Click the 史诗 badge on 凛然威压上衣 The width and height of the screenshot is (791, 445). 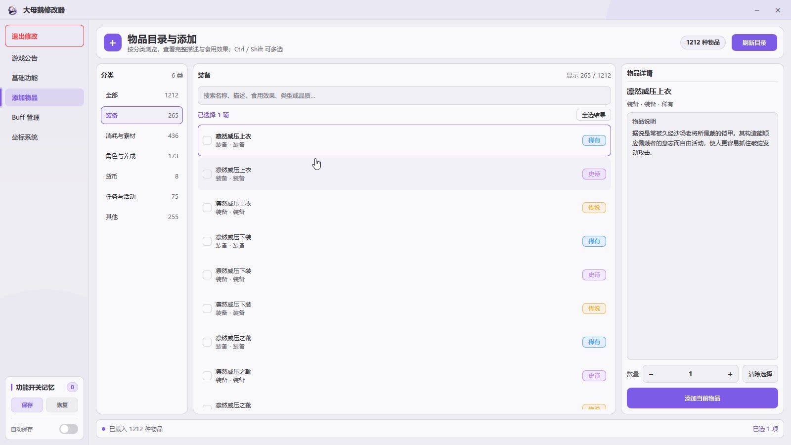(594, 174)
